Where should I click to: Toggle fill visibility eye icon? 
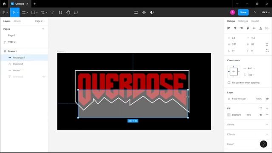(x=261, y=115)
